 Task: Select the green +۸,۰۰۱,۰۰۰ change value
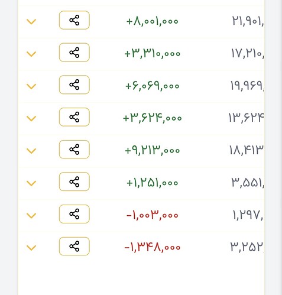pos(153,21)
